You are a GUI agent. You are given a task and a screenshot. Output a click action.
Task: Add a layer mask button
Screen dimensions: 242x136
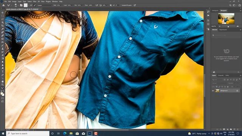coord(224,129)
